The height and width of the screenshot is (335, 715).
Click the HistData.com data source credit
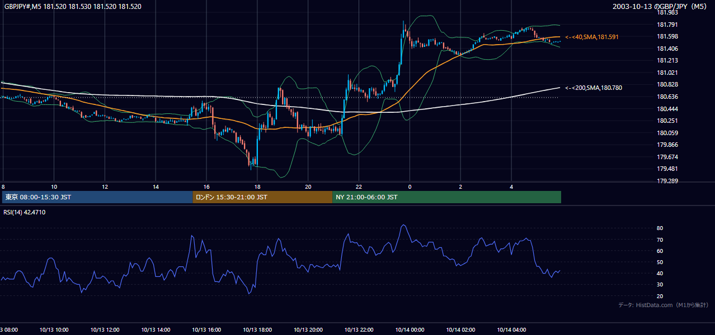pyautogui.click(x=664, y=305)
